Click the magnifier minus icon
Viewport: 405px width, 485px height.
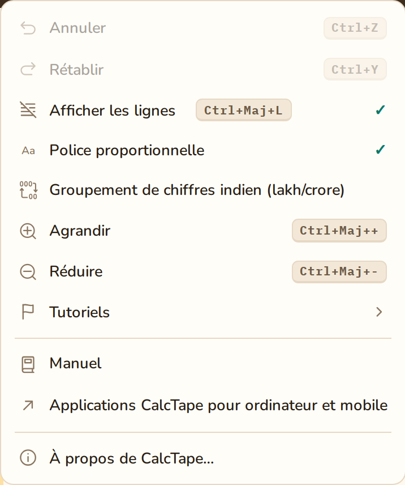tap(28, 272)
